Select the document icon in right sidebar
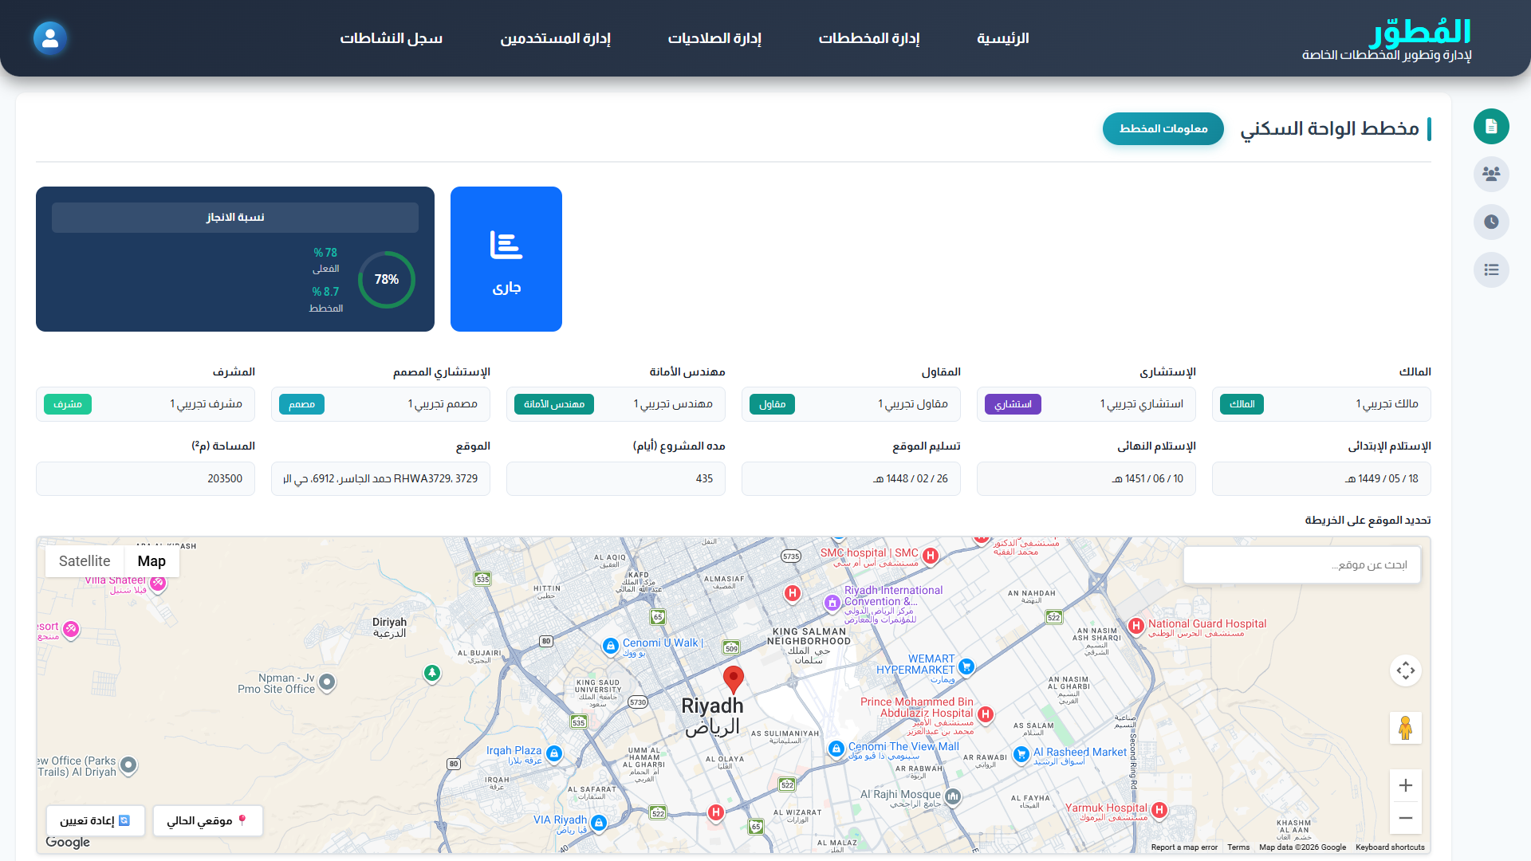The height and width of the screenshot is (861, 1531). [x=1491, y=127]
